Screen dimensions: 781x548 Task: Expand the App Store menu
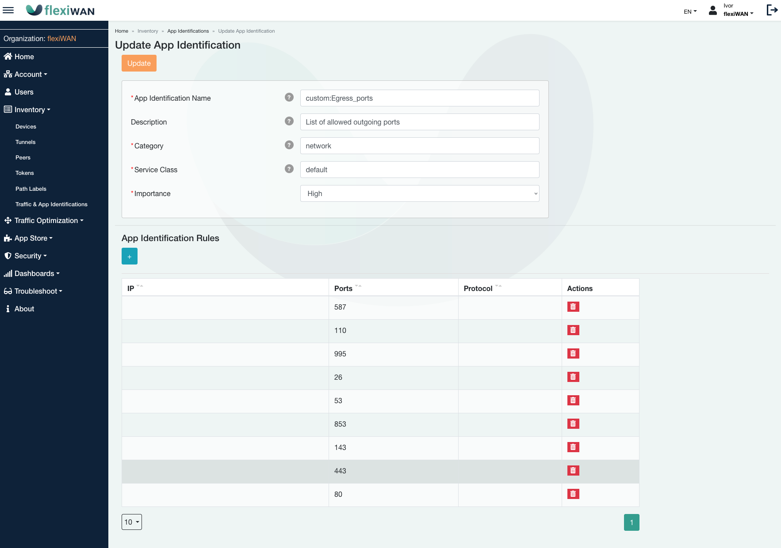click(x=28, y=238)
